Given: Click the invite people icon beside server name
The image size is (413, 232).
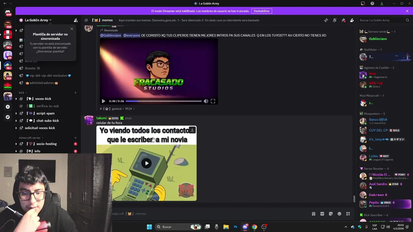Looking at the screenshot, I should pos(76,20).
